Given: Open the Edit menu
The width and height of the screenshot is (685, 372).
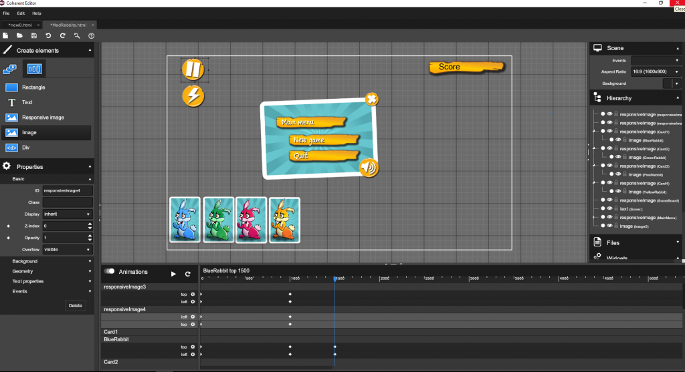Looking at the screenshot, I should [21, 13].
